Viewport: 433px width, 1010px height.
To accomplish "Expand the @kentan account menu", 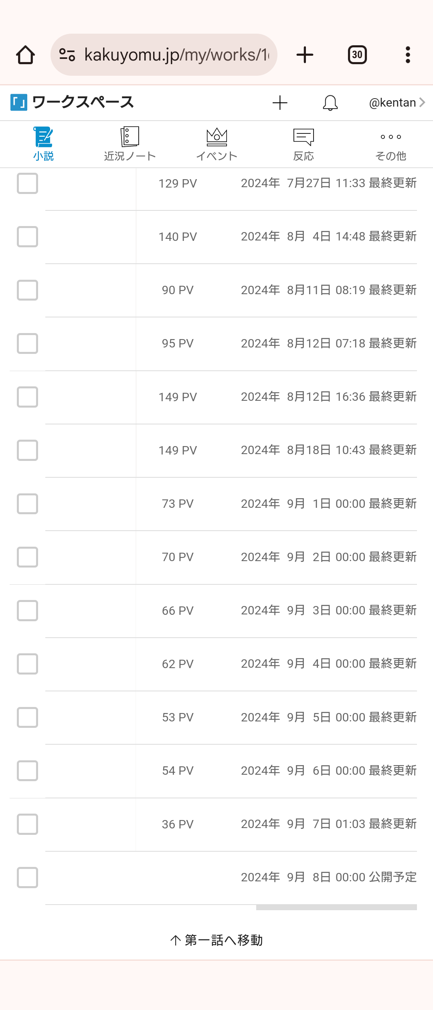I will tap(397, 103).
